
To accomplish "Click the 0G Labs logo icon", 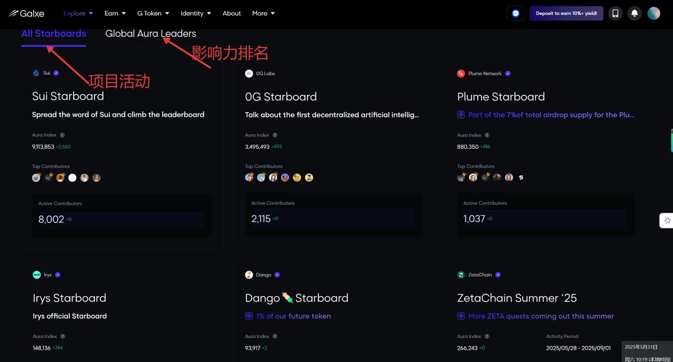I will click(x=249, y=74).
